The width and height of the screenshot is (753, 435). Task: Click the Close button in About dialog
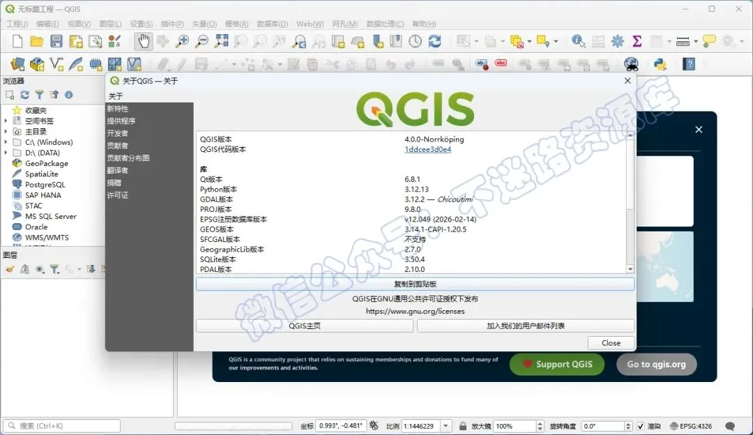click(x=611, y=343)
